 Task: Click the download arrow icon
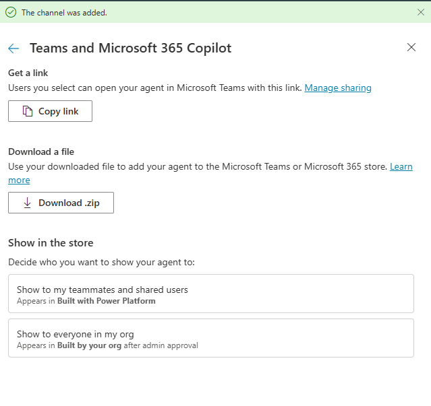pos(28,203)
